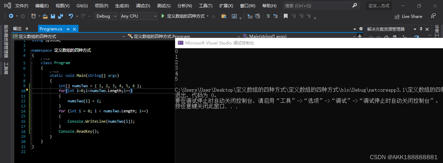This screenshot has width=443, height=163.
Task: Save Program.cs with the single disk icon
Action: pyautogui.click(x=53, y=16)
